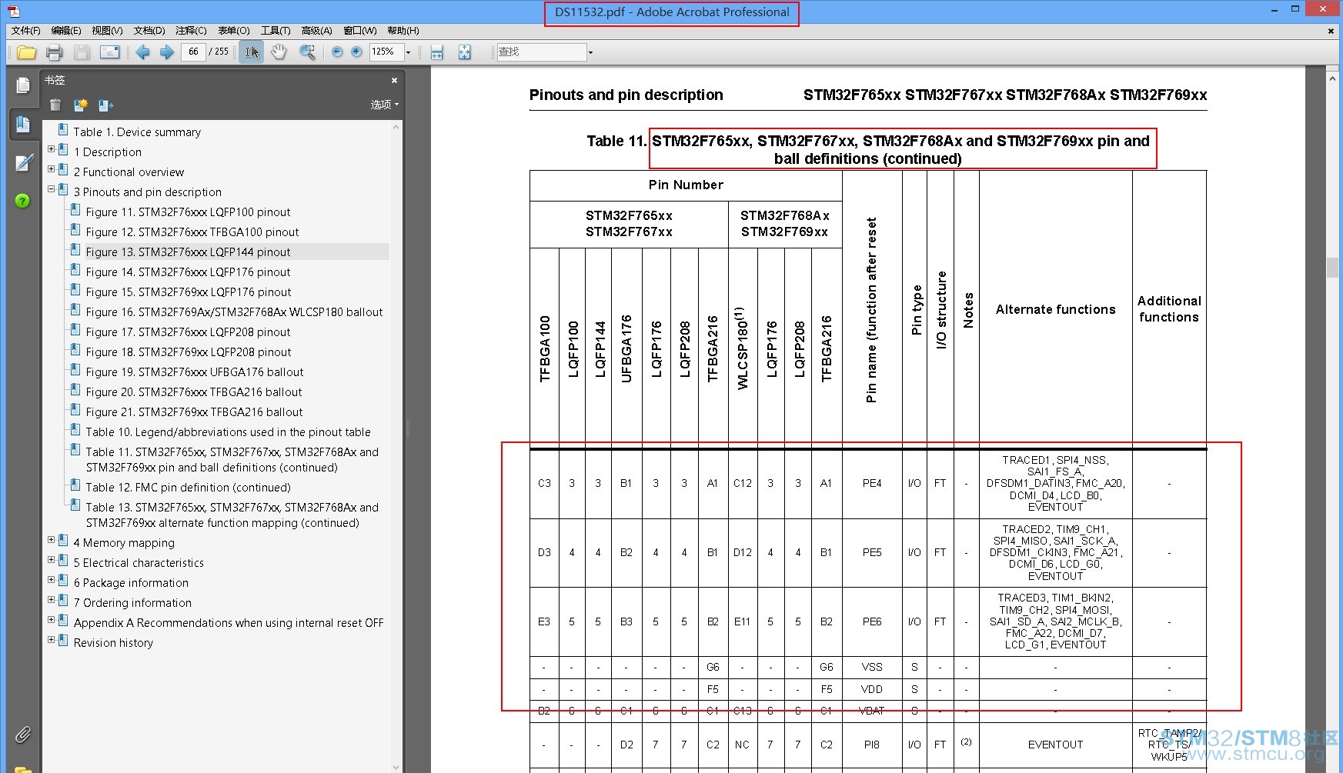Expand 7 Ordering information bookmark
Viewport: 1343px width, 773px height.
click(52, 600)
